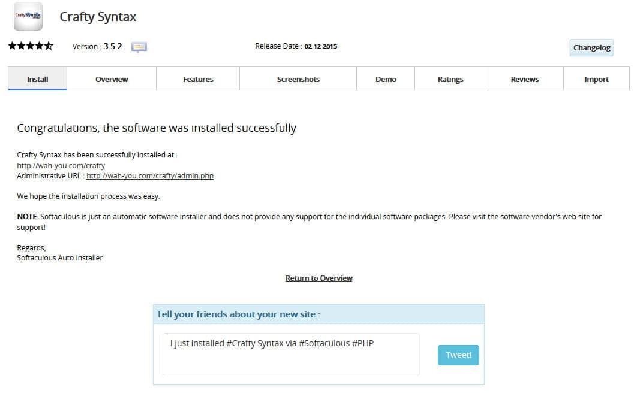Click the middle third rating star

click(x=31, y=46)
